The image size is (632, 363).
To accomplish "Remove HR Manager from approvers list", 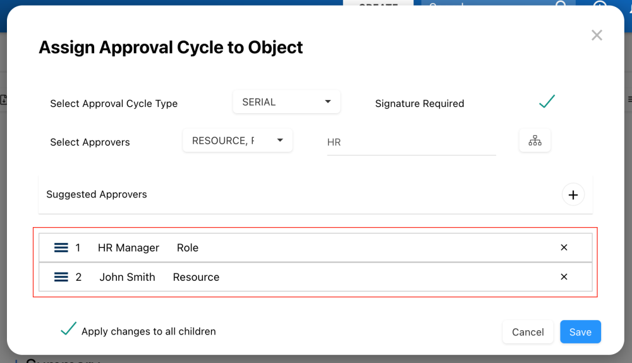I will pyautogui.click(x=564, y=247).
